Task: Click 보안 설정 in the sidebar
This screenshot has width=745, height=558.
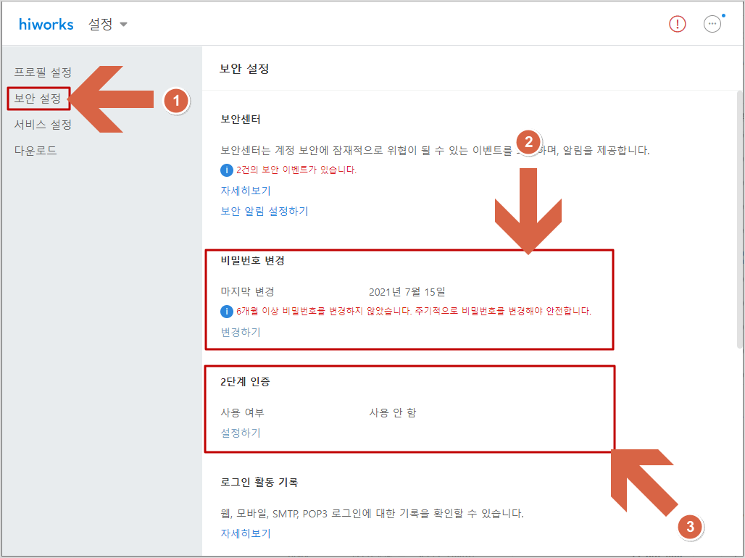Action: 38,99
